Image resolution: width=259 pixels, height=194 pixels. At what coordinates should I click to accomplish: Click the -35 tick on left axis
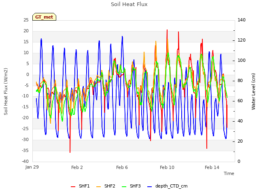(x=25, y=150)
